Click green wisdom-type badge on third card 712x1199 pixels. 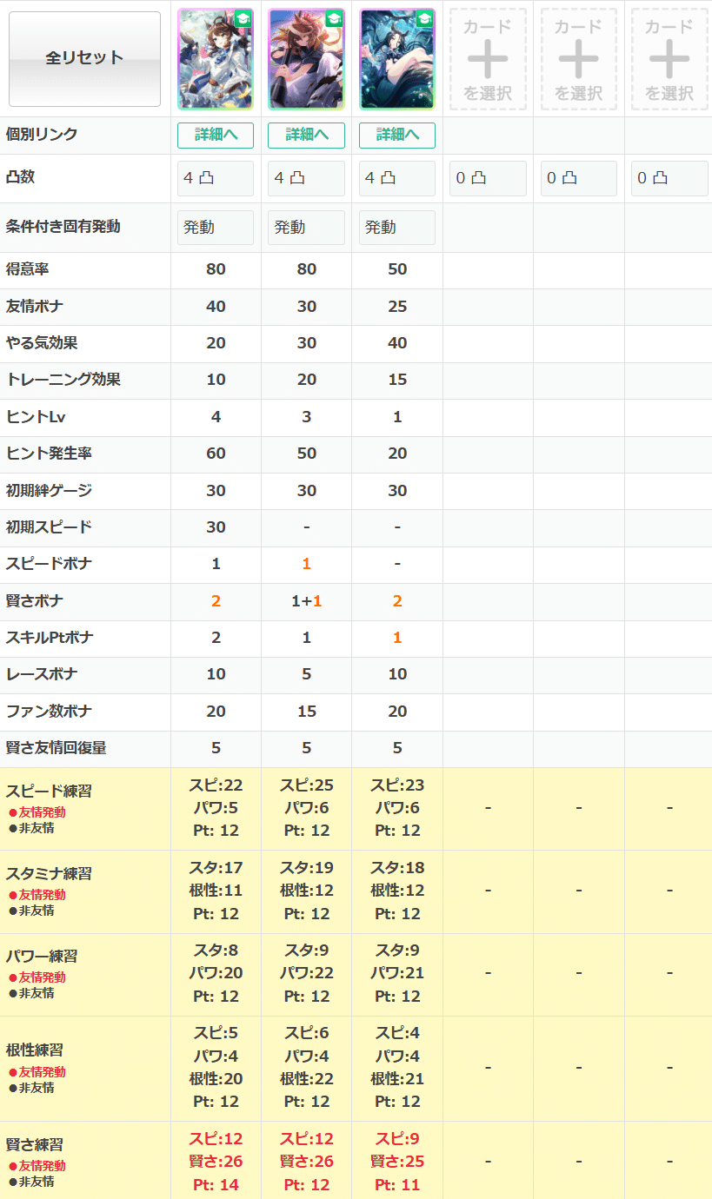(x=424, y=19)
